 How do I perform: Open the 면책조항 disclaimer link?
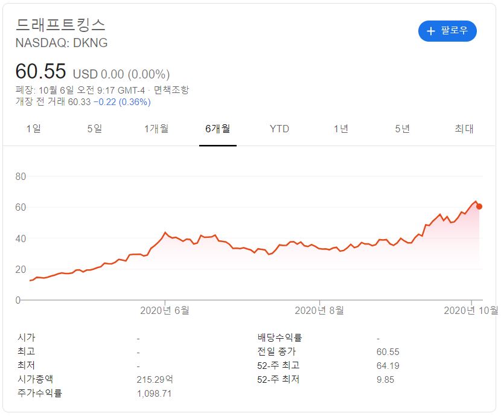(171, 90)
